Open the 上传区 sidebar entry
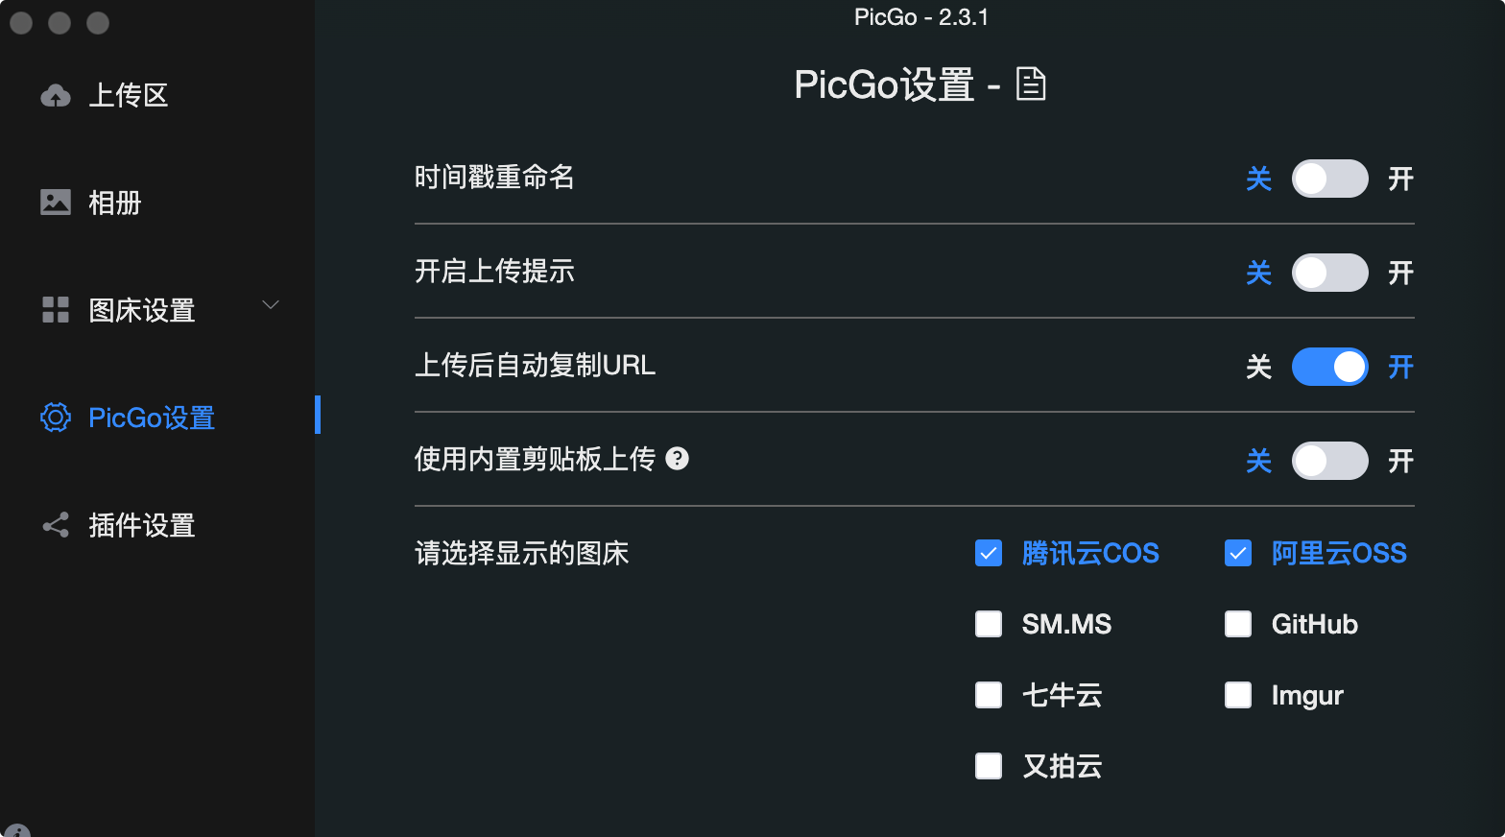This screenshot has width=1505, height=837. 130,95
